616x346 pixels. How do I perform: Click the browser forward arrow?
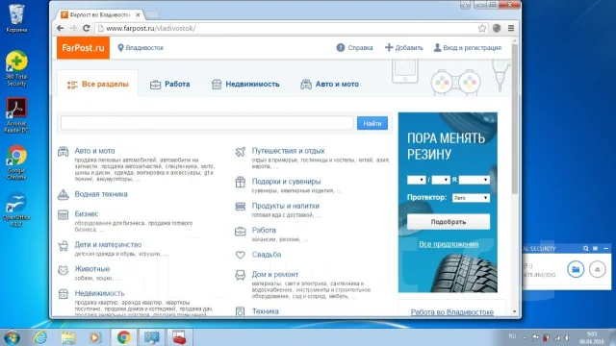pyautogui.click(x=73, y=28)
